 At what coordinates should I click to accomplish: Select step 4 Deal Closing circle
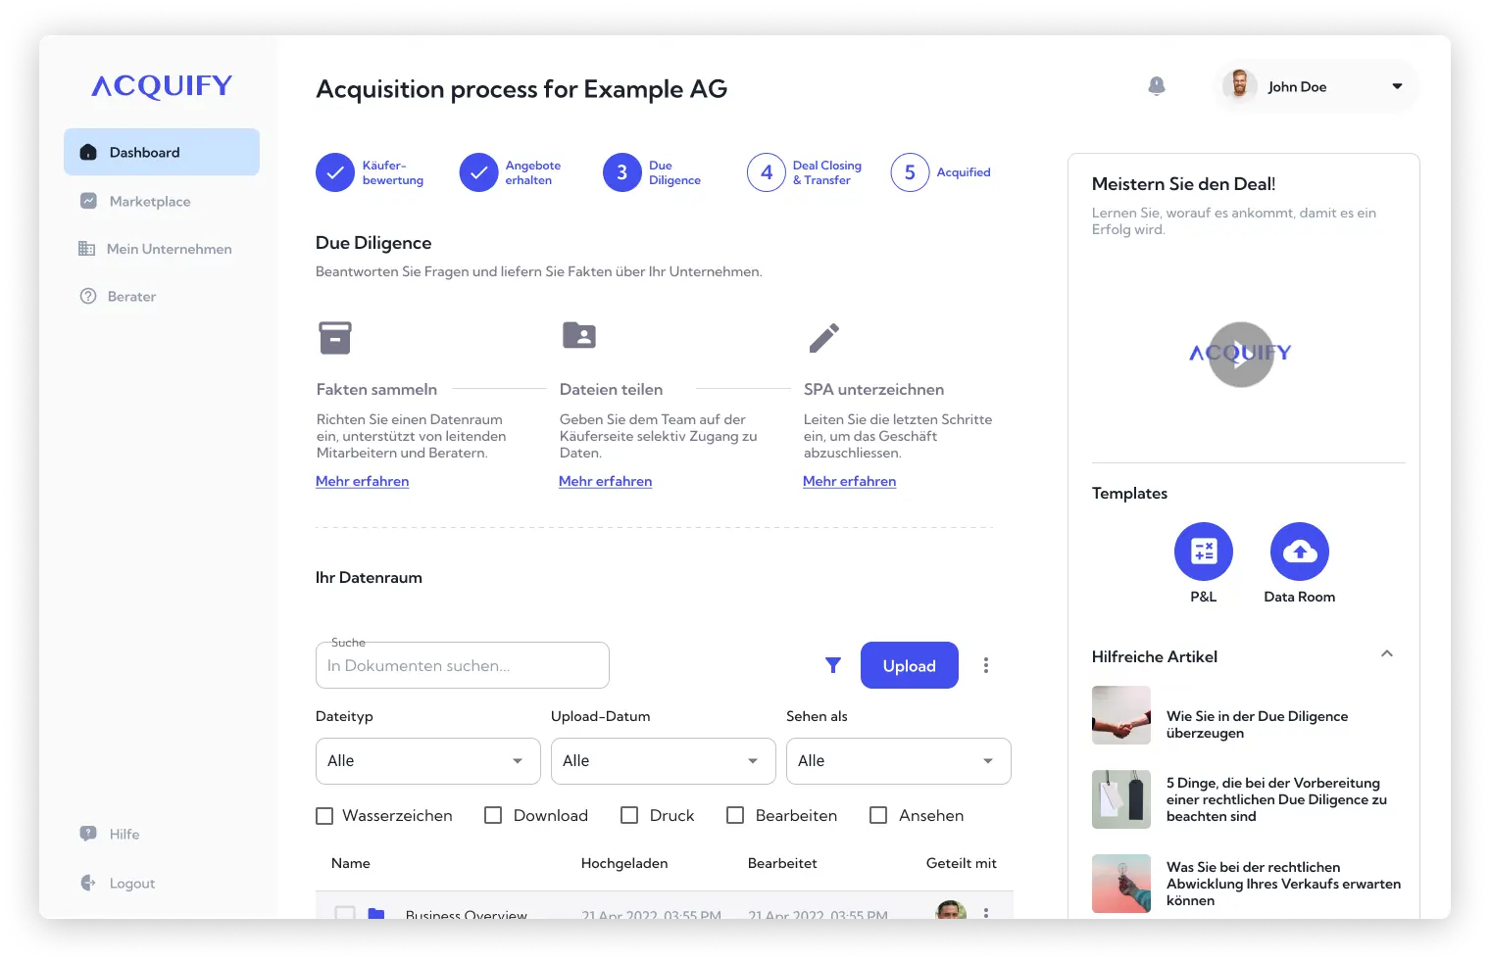click(x=767, y=172)
